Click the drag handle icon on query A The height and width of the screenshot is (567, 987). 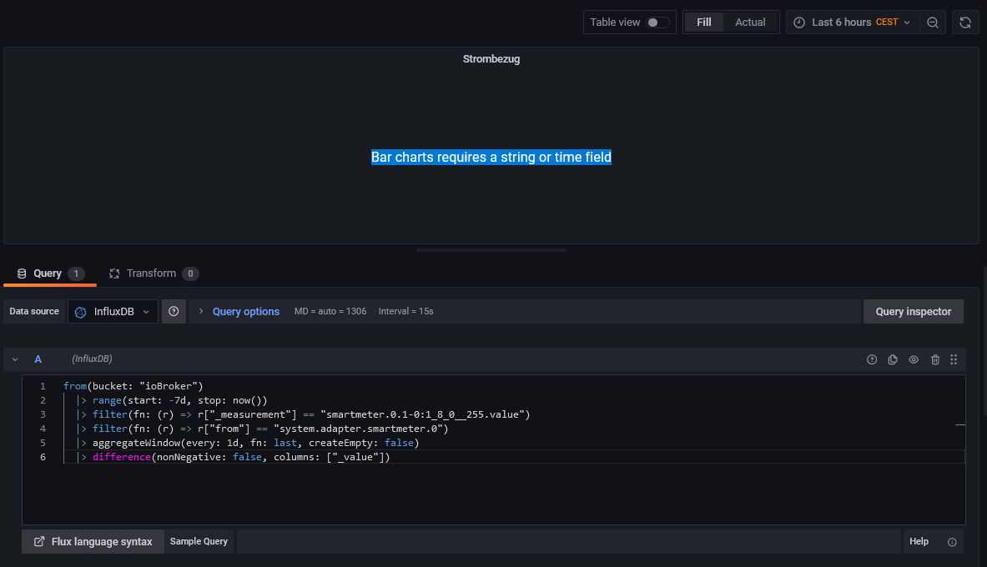tap(954, 359)
